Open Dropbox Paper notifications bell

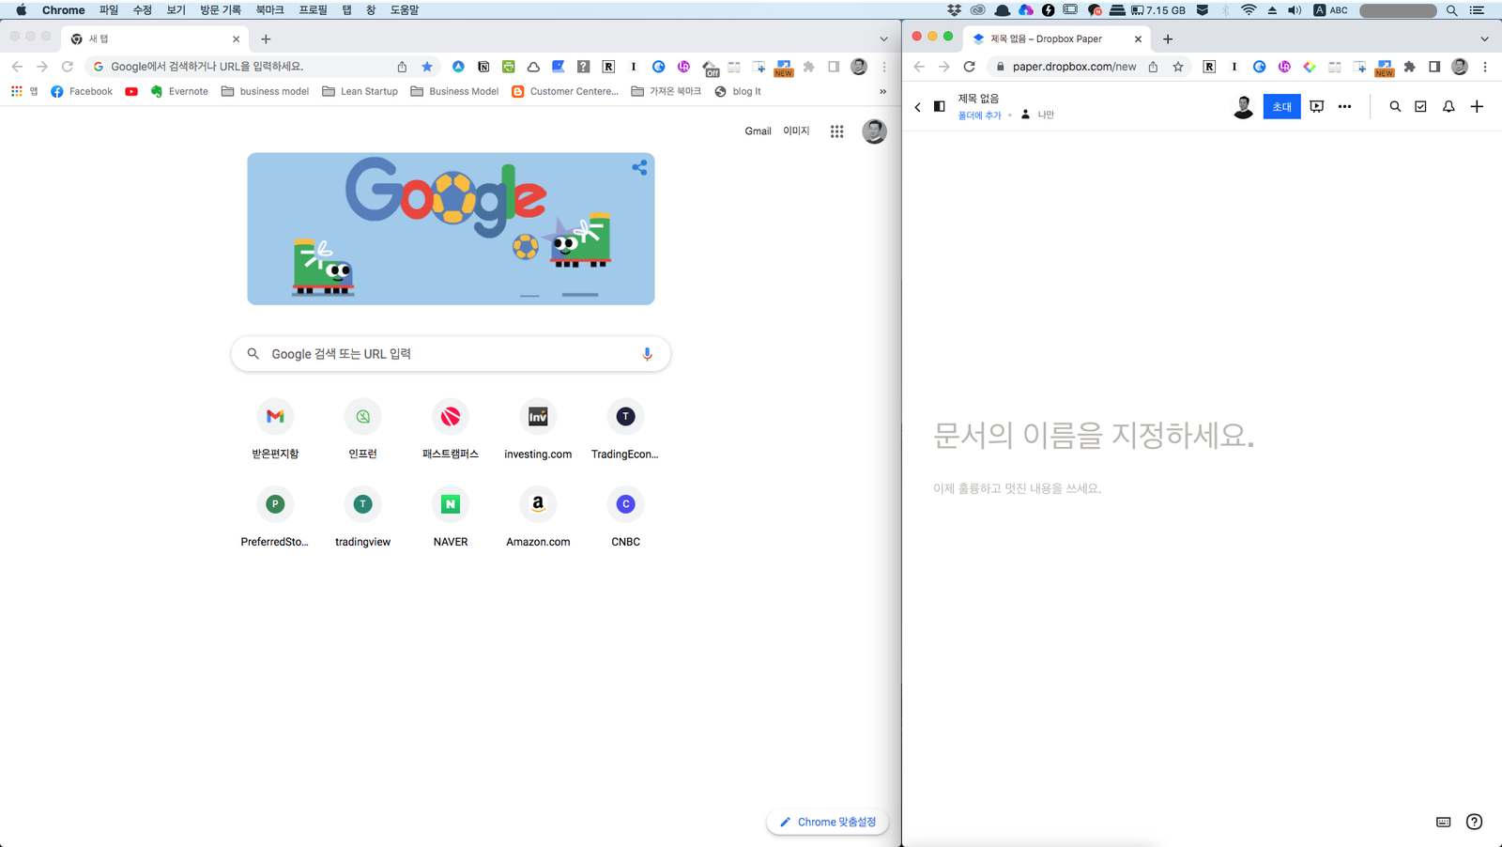[x=1448, y=106]
